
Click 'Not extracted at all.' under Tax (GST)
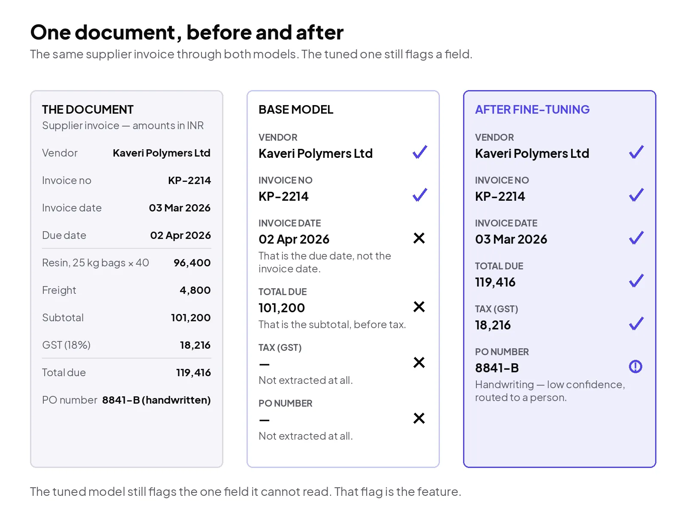pyautogui.click(x=306, y=380)
